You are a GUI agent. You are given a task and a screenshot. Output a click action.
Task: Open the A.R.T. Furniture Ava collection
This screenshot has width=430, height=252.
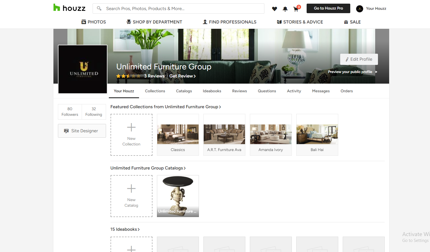[x=224, y=135]
